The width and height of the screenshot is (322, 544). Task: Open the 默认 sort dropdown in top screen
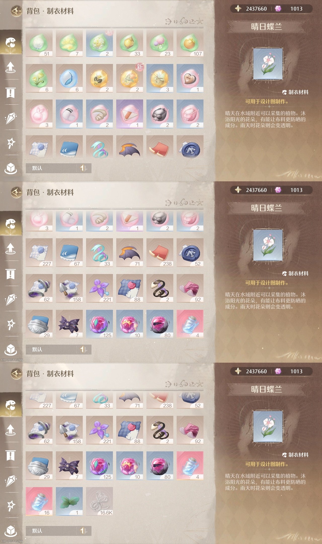click(x=51, y=168)
